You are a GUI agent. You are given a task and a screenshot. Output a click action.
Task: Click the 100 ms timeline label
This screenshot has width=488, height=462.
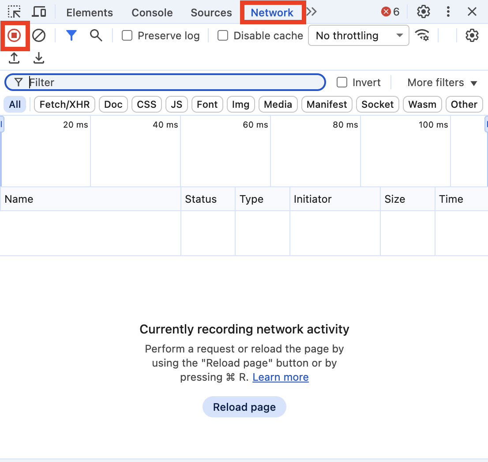[433, 125]
